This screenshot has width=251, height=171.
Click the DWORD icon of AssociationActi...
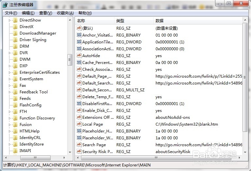tap(79, 49)
